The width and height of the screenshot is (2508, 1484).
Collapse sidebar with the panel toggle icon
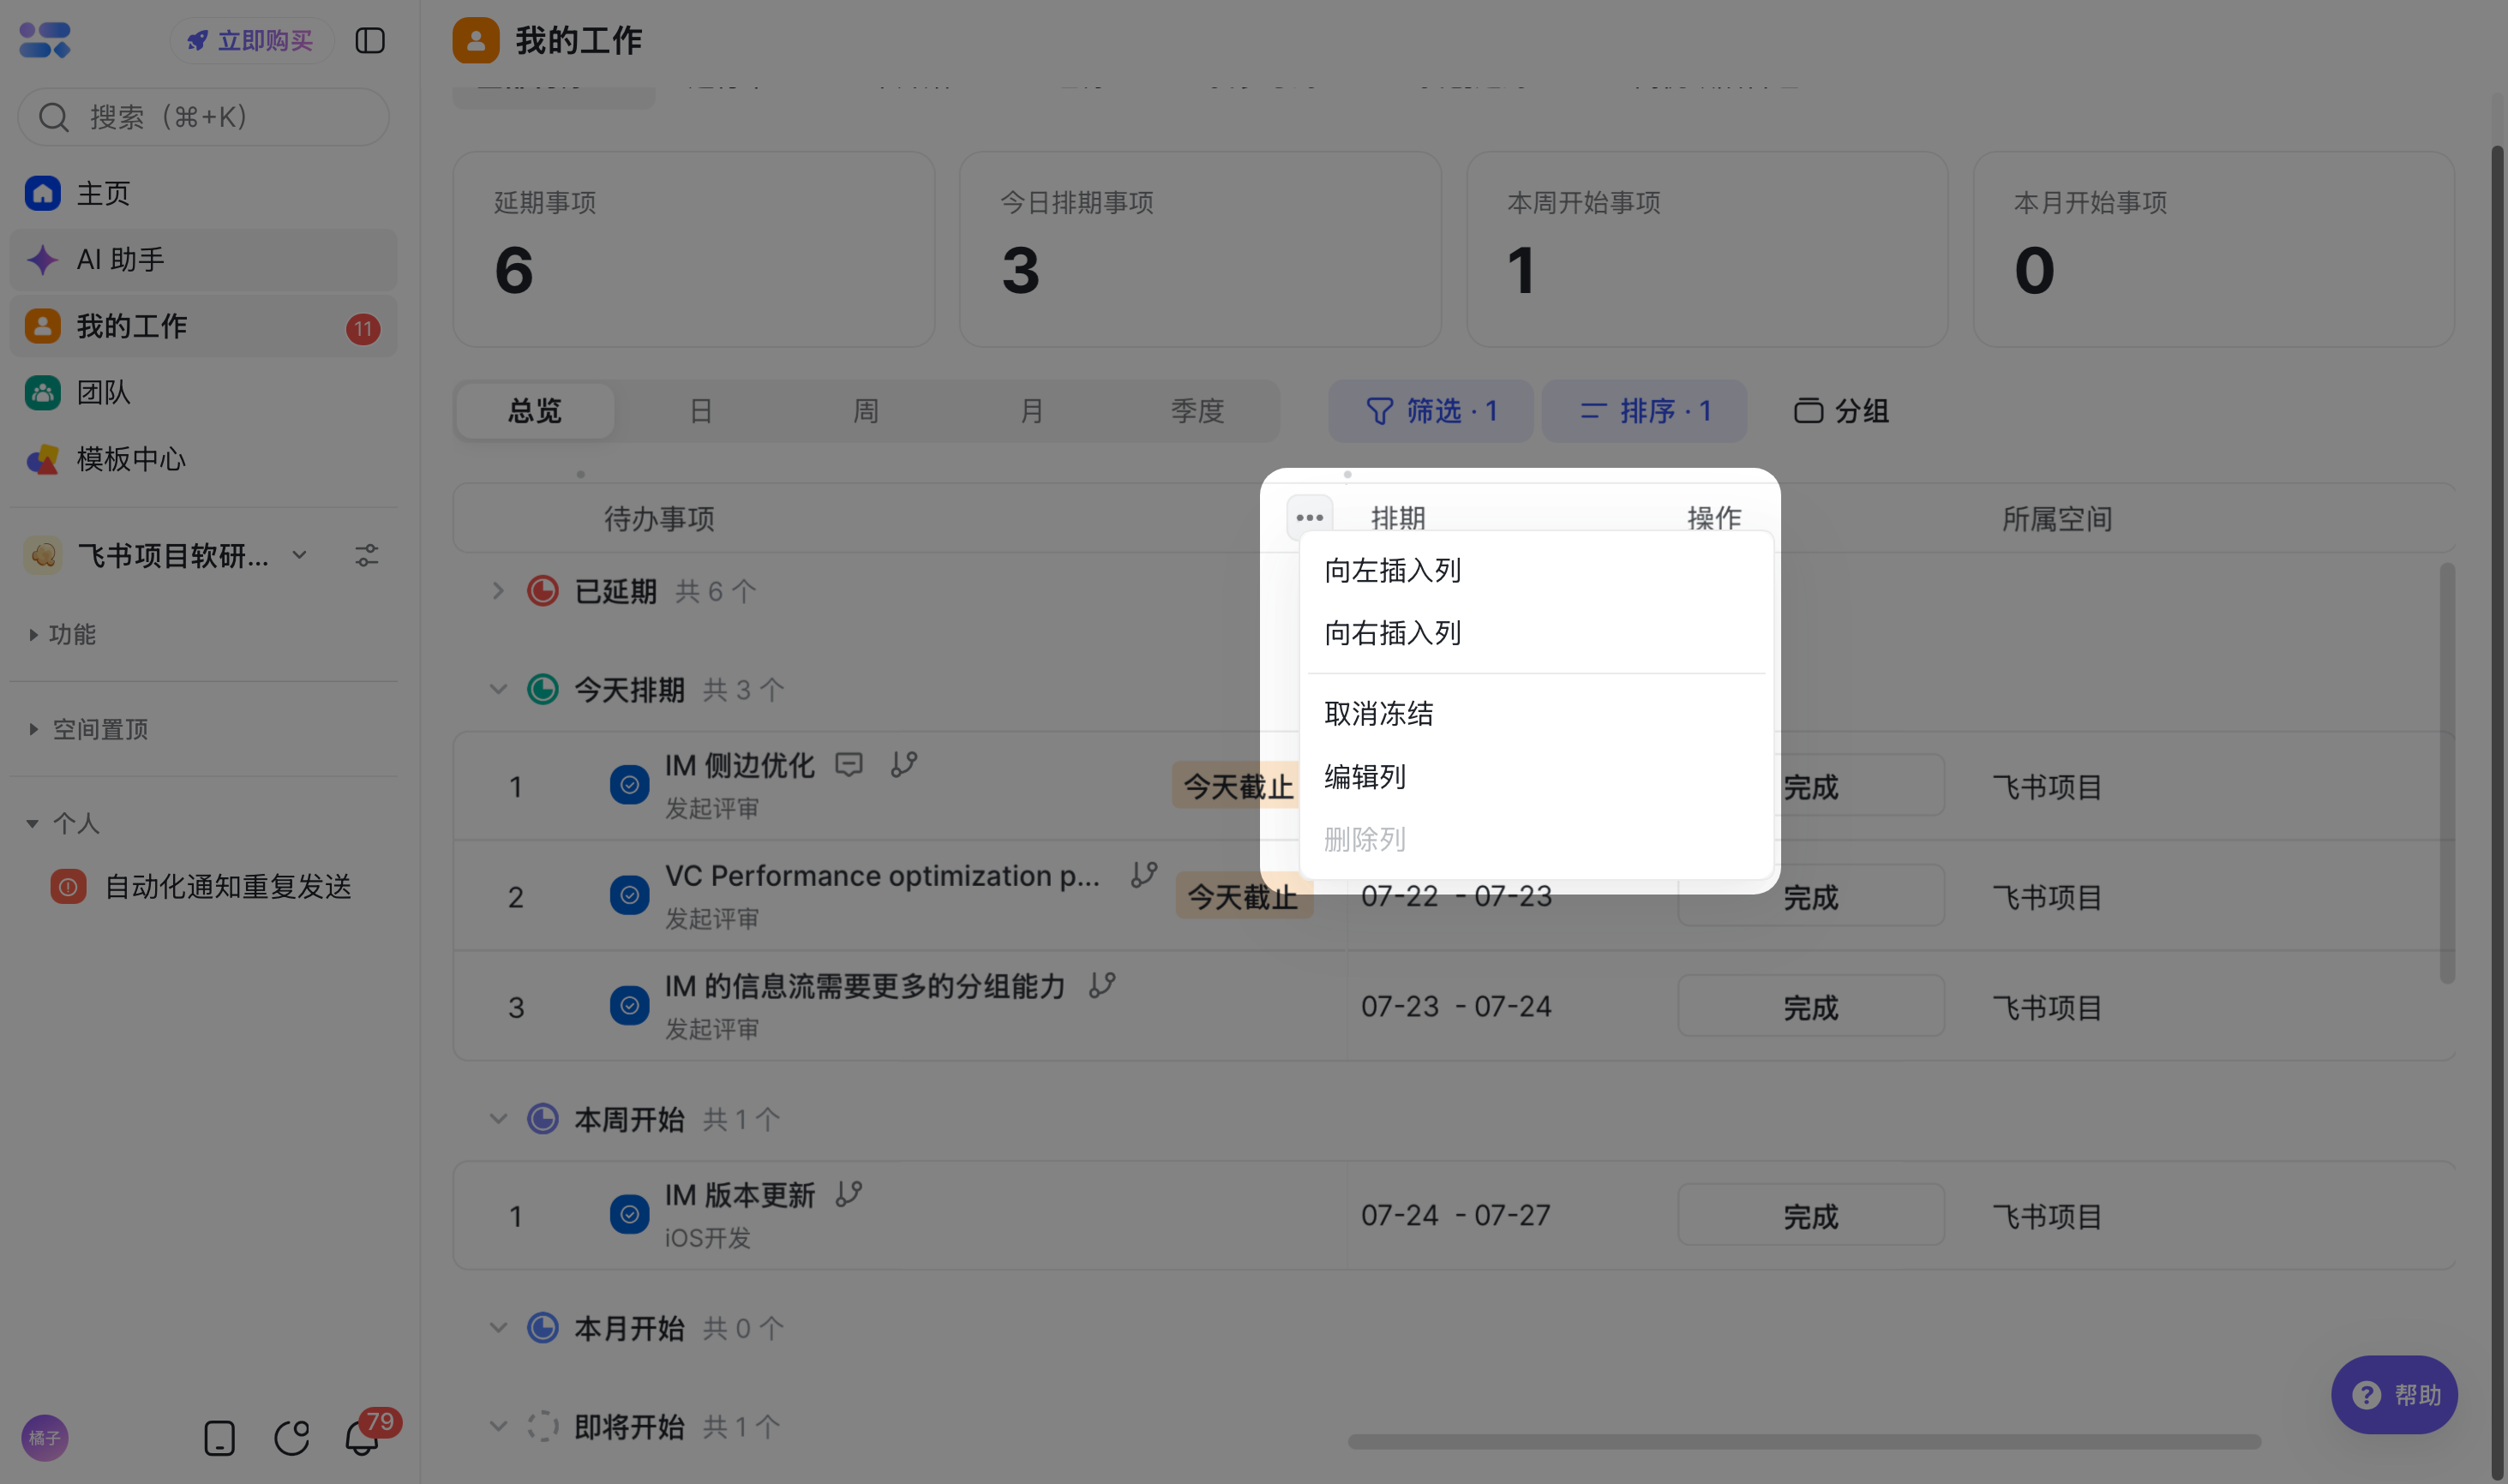(370, 40)
